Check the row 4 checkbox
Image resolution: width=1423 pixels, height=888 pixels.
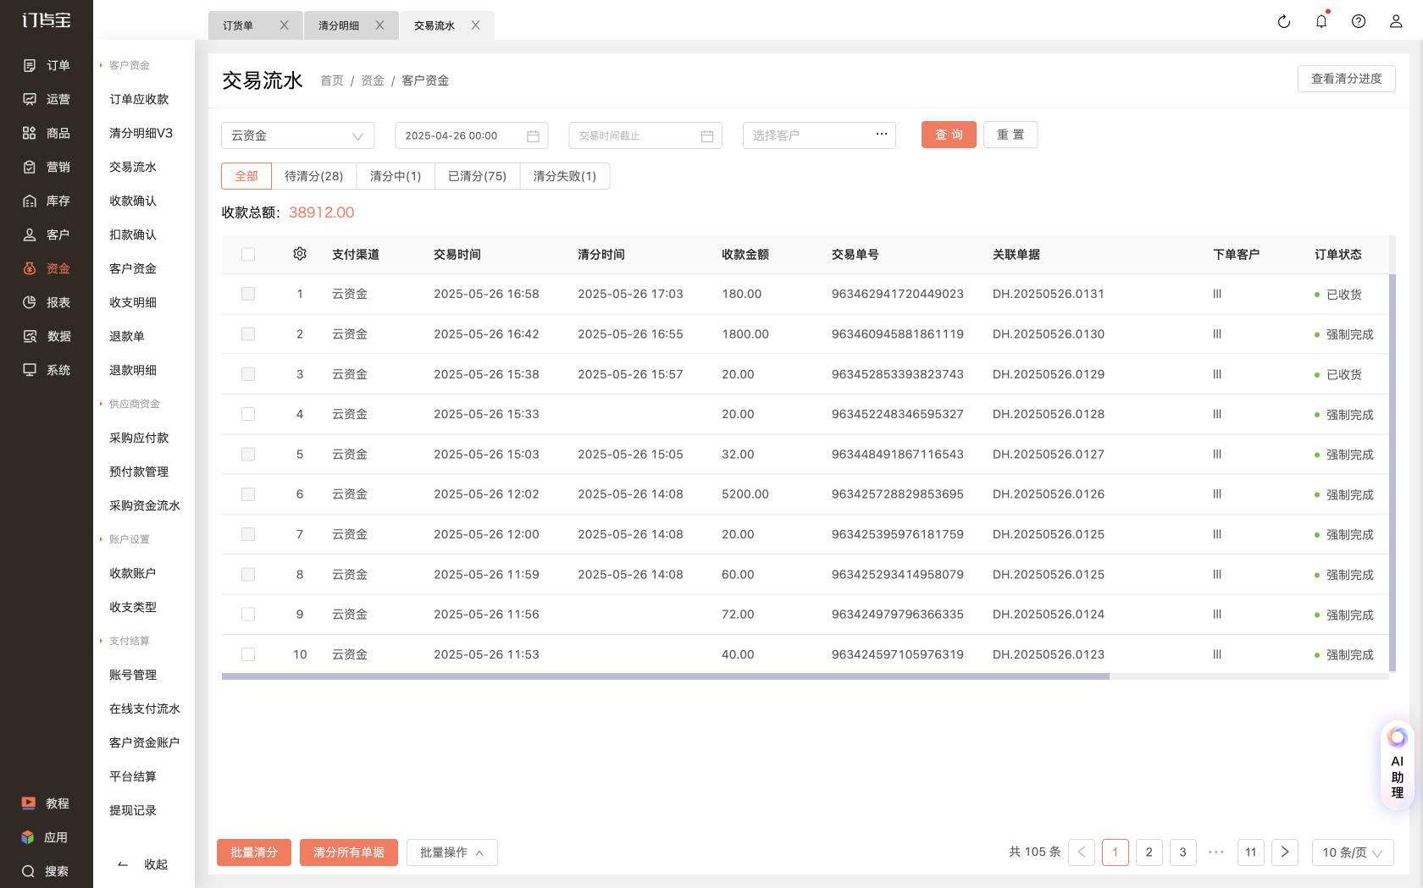[248, 414]
